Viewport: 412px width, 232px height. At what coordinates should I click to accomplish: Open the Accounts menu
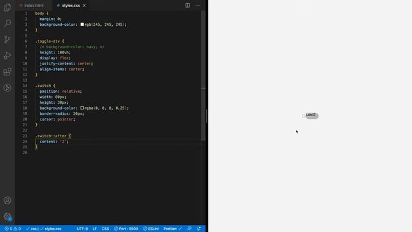(x=7, y=200)
